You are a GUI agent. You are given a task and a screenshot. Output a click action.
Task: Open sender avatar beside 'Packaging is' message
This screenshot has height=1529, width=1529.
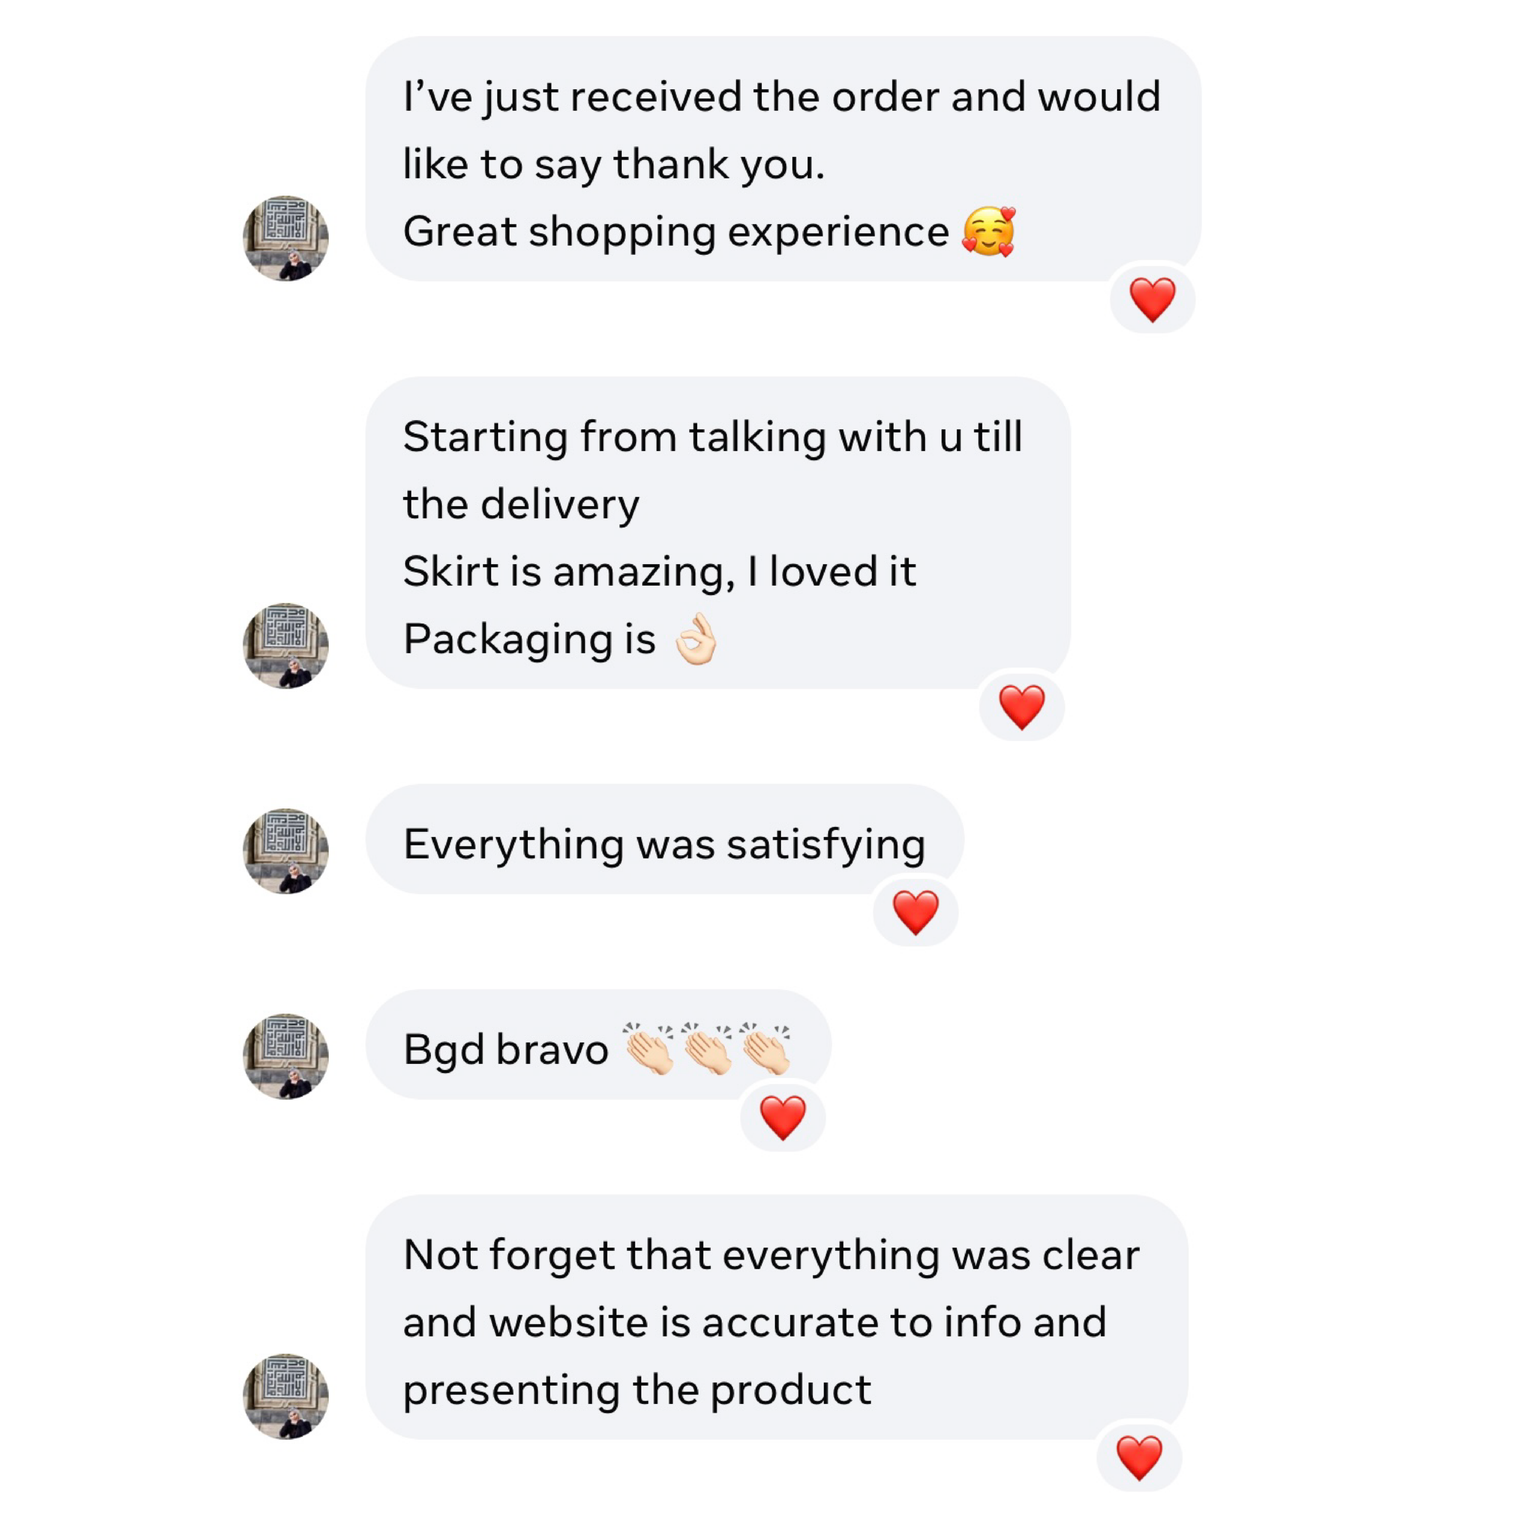pos(286,646)
